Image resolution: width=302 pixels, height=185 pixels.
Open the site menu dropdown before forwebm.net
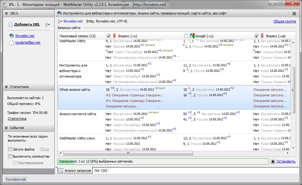60,22
